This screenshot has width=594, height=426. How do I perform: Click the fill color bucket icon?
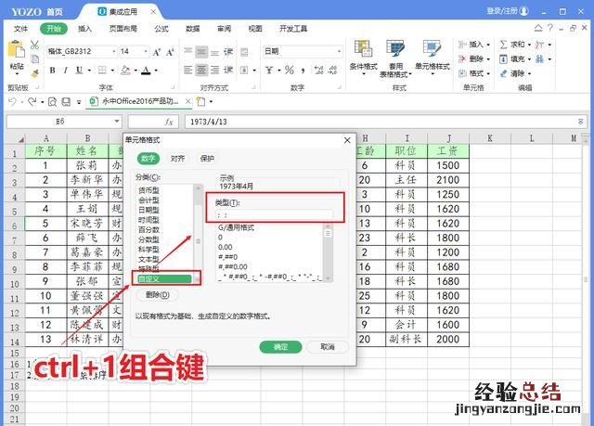click(125, 71)
